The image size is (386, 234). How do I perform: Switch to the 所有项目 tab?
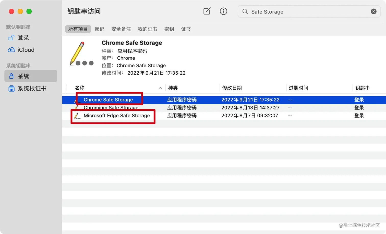coord(78,29)
